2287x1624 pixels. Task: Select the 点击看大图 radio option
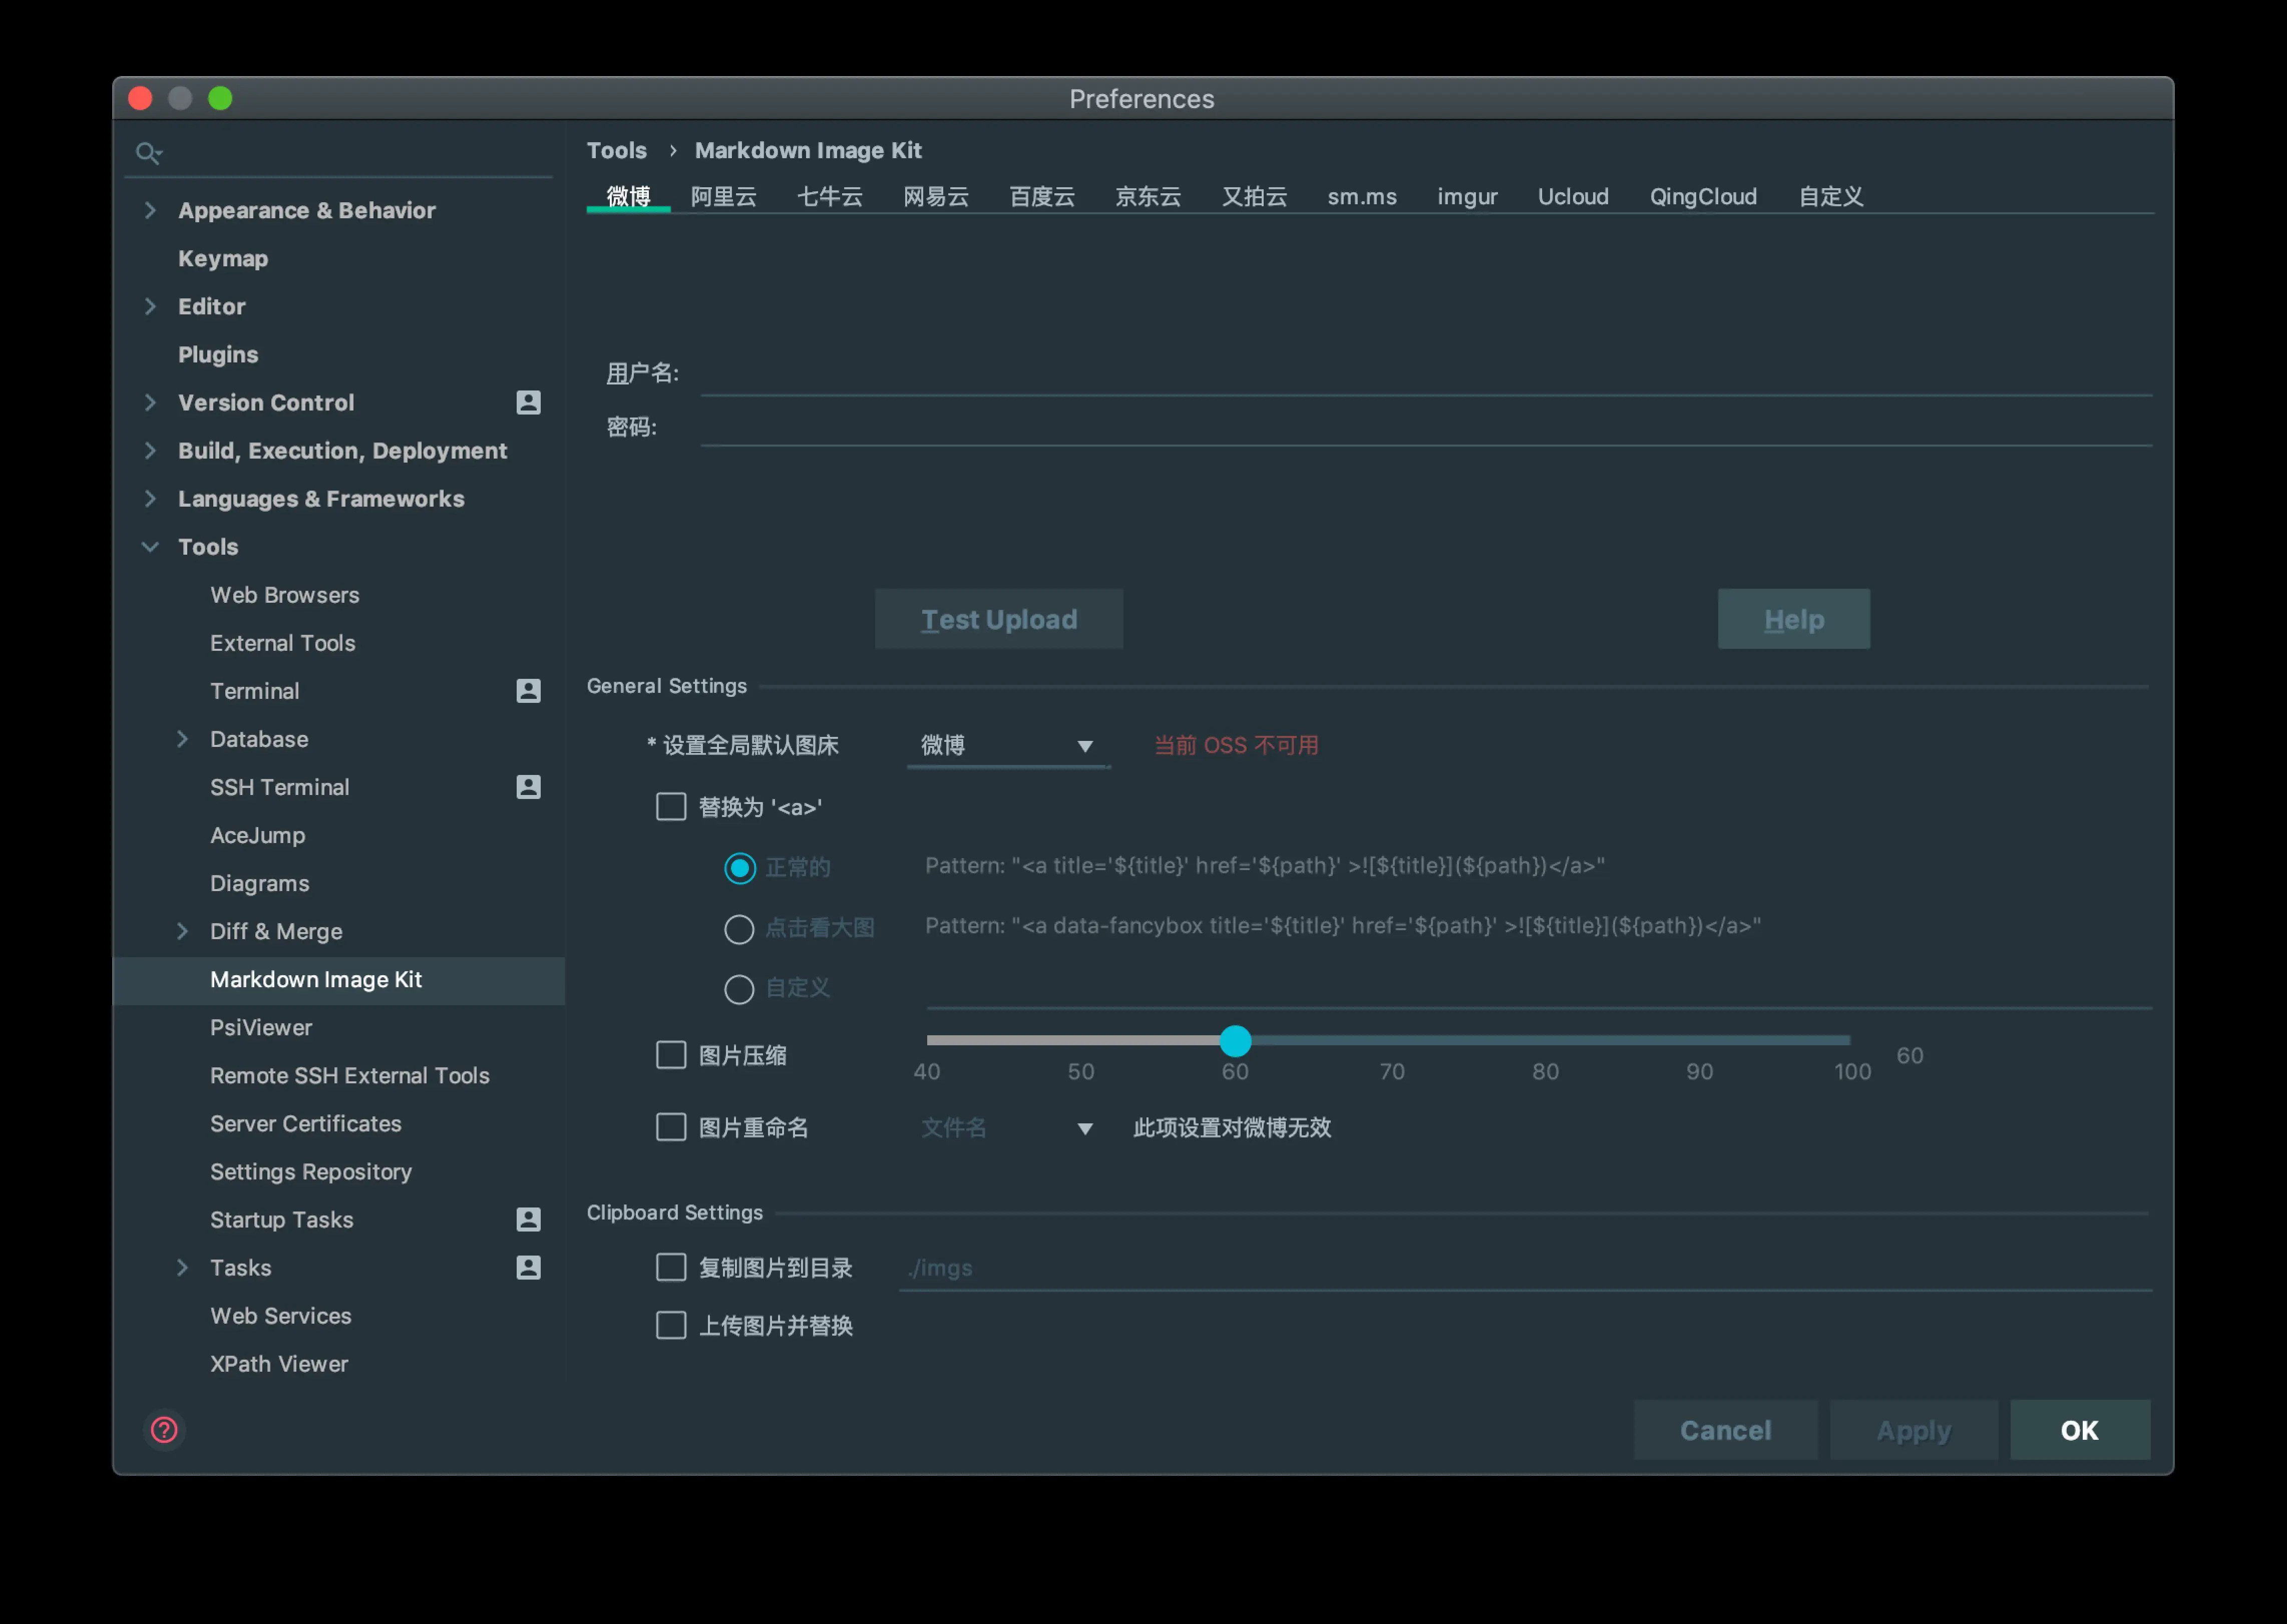pyautogui.click(x=739, y=928)
